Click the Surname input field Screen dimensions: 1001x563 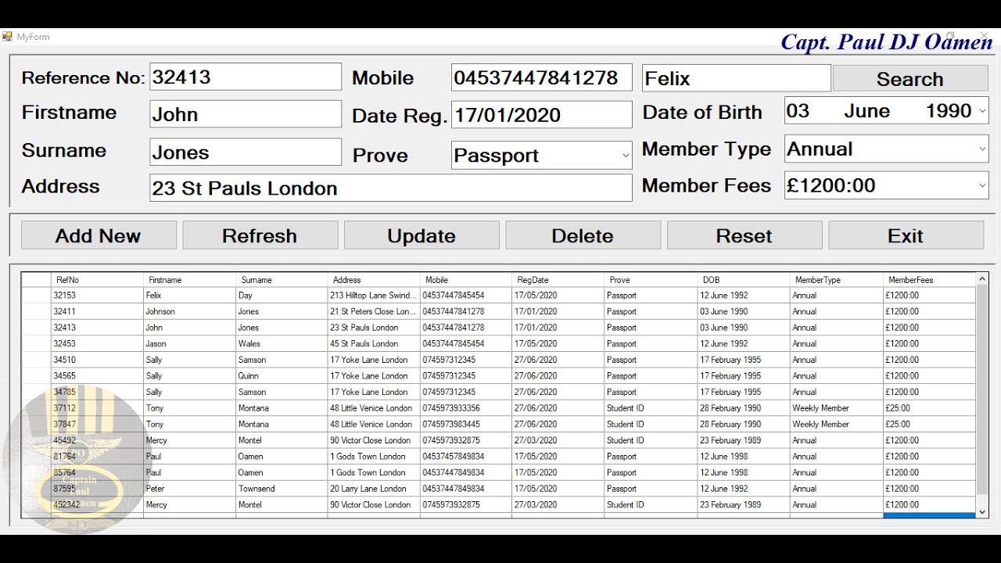[246, 152]
